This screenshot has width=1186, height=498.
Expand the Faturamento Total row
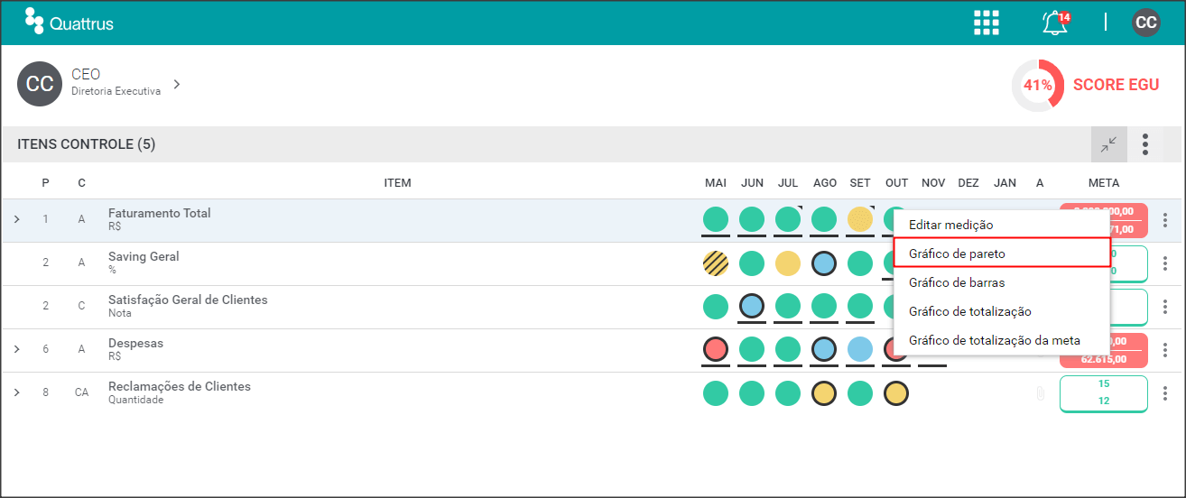(16, 219)
